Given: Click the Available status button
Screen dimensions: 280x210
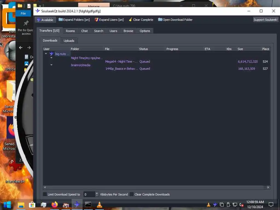Looking at the screenshot, I should point(45,20).
